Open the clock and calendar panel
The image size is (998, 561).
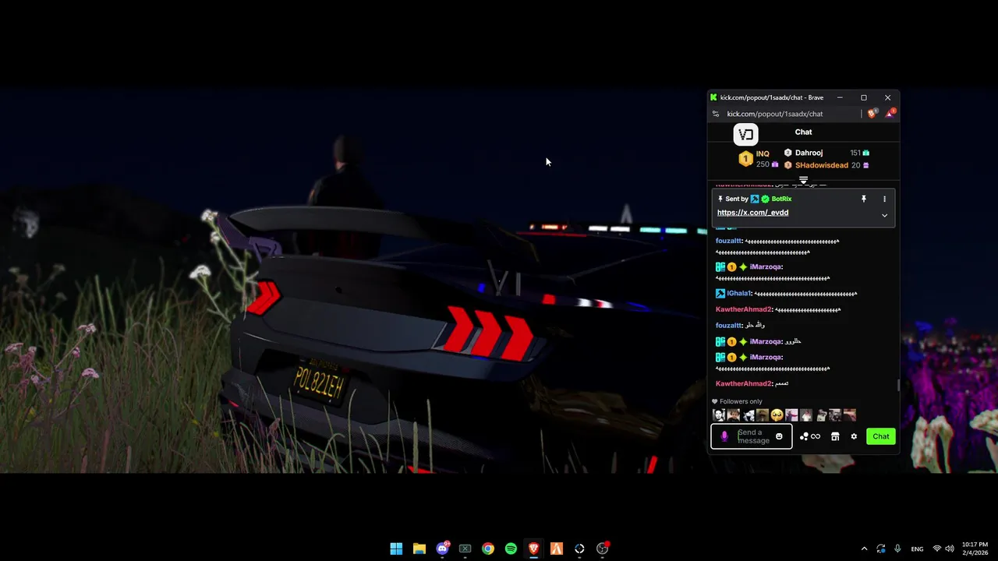point(975,549)
